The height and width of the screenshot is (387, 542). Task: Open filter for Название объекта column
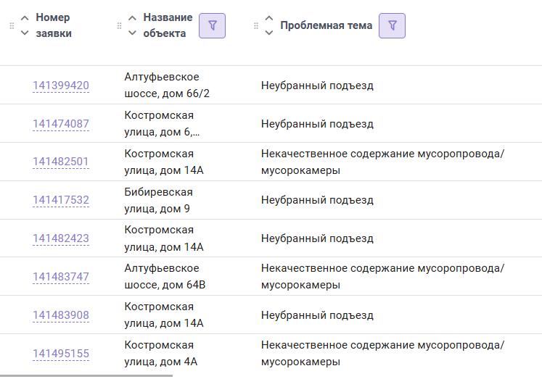click(x=213, y=25)
